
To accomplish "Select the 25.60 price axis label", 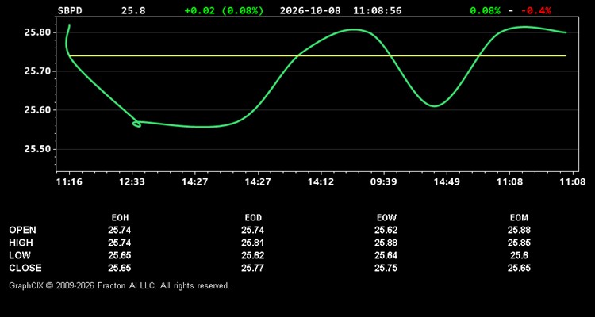I will click(37, 110).
